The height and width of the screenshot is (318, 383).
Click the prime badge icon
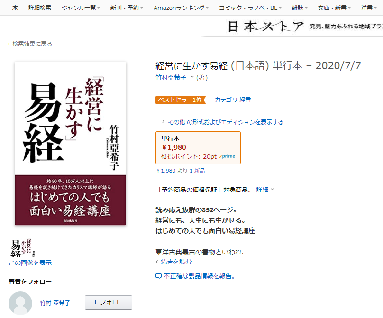(x=227, y=156)
